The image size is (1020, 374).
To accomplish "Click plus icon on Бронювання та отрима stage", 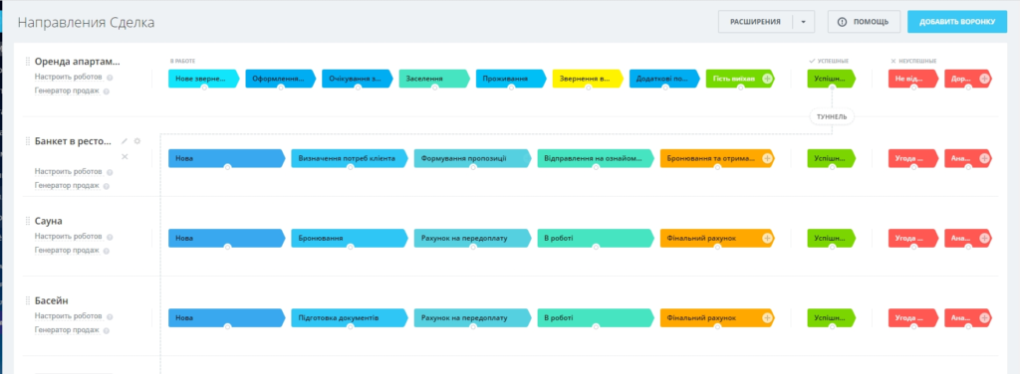I will pos(767,158).
